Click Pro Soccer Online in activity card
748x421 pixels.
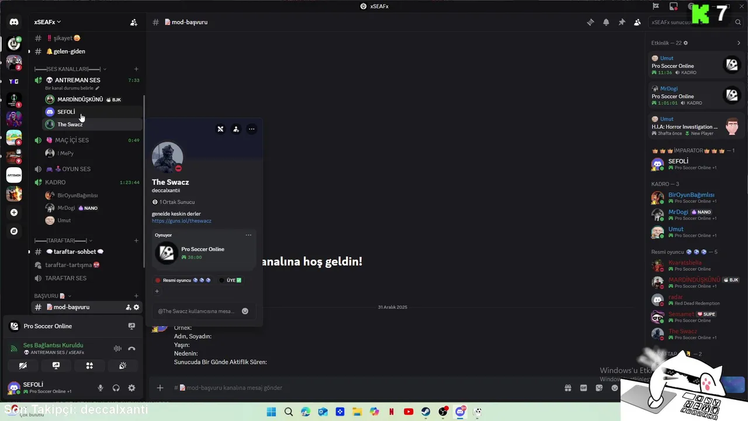click(203, 249)
